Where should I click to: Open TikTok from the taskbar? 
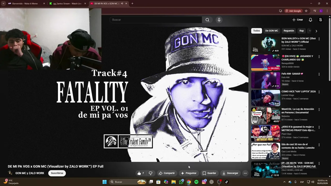227,182
